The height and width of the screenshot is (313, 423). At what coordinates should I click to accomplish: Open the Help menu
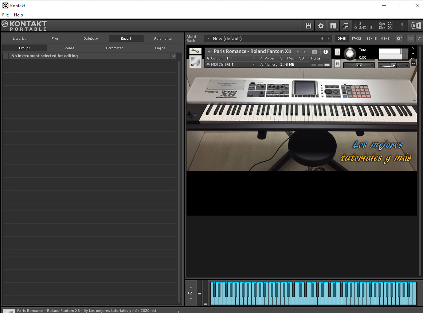(18, 15)
